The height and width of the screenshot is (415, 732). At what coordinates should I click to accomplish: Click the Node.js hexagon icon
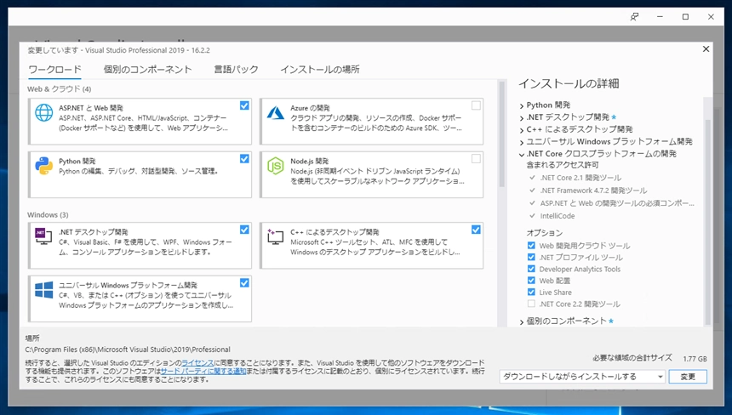coord(276,166)
